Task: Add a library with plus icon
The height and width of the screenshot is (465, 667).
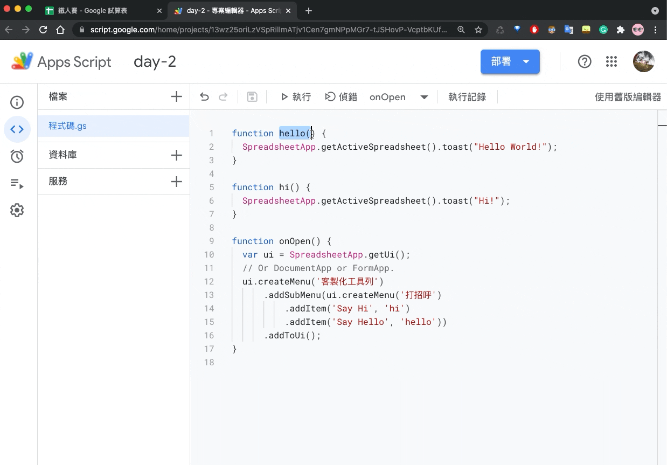Action: [176, 155]
